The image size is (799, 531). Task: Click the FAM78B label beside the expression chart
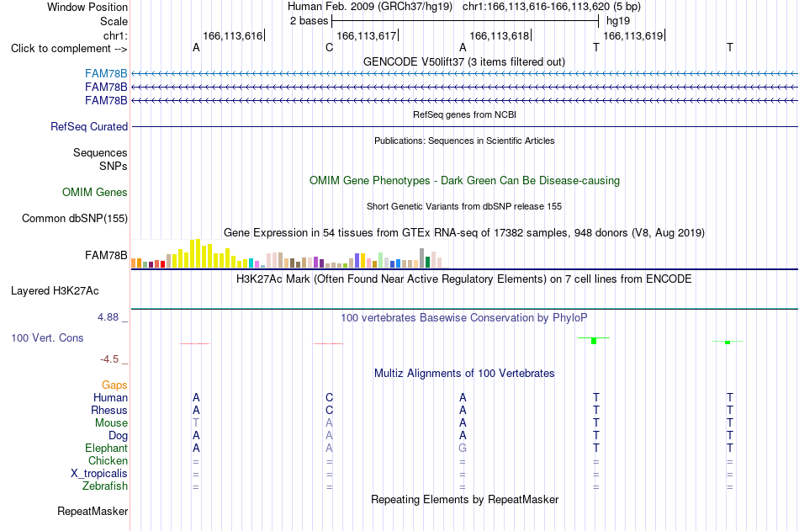106,255
